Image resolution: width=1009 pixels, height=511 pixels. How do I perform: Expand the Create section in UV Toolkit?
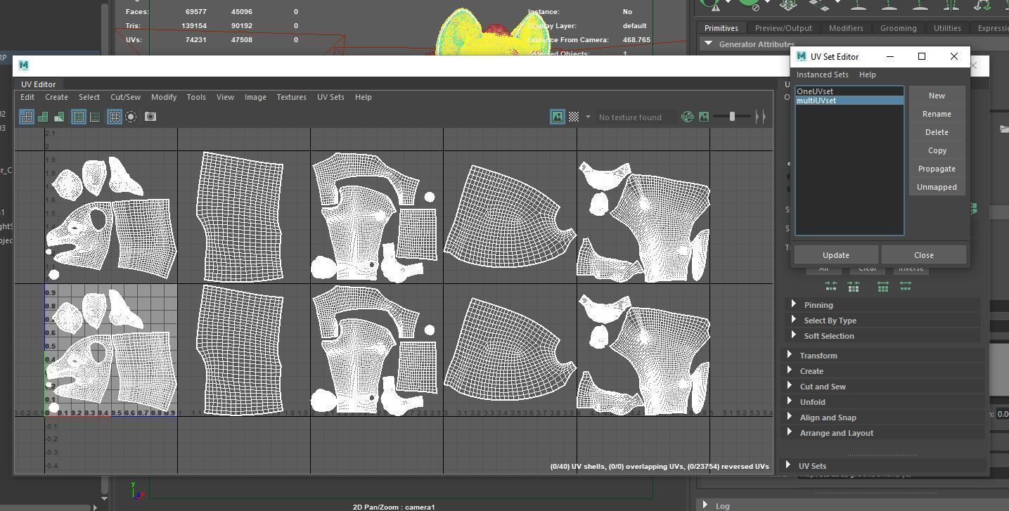(882, 371)
